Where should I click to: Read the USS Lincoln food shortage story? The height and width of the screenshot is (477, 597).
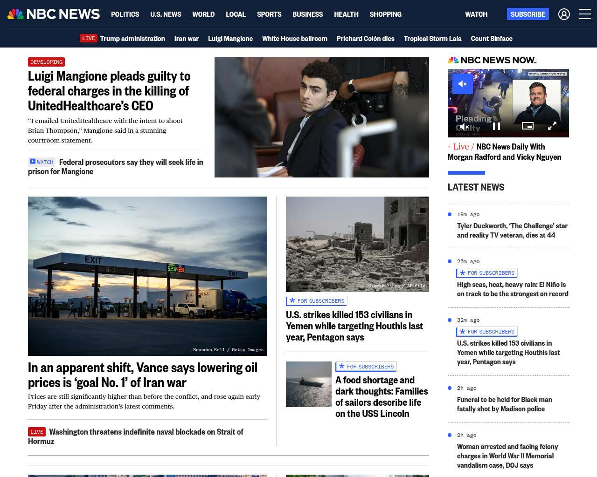tap(382, 397)
